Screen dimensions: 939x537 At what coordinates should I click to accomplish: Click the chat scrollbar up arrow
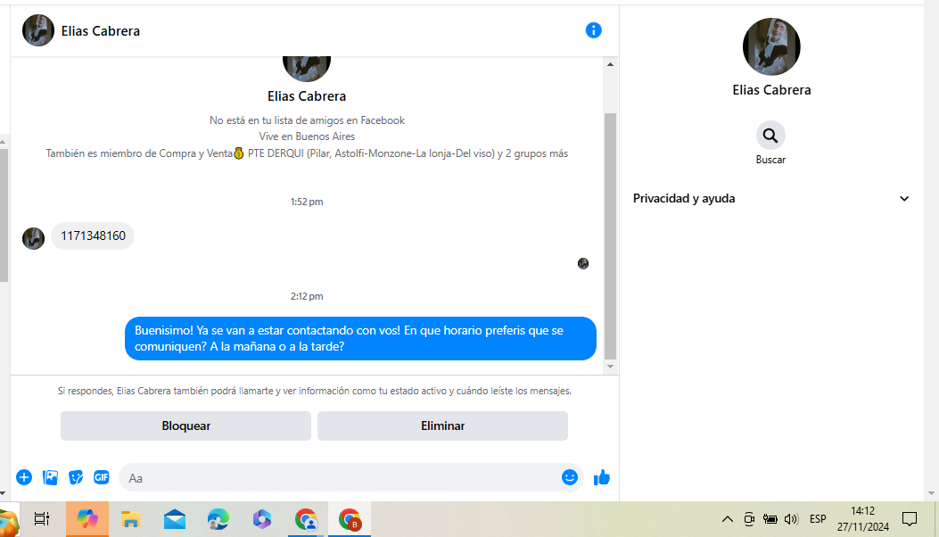(x=610, y=64)
